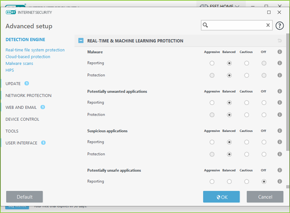Image resolution: width=290 pixels, height=213 pixels.
Task: Set unwanted applications Protection to Off
Action: (264, 115)
